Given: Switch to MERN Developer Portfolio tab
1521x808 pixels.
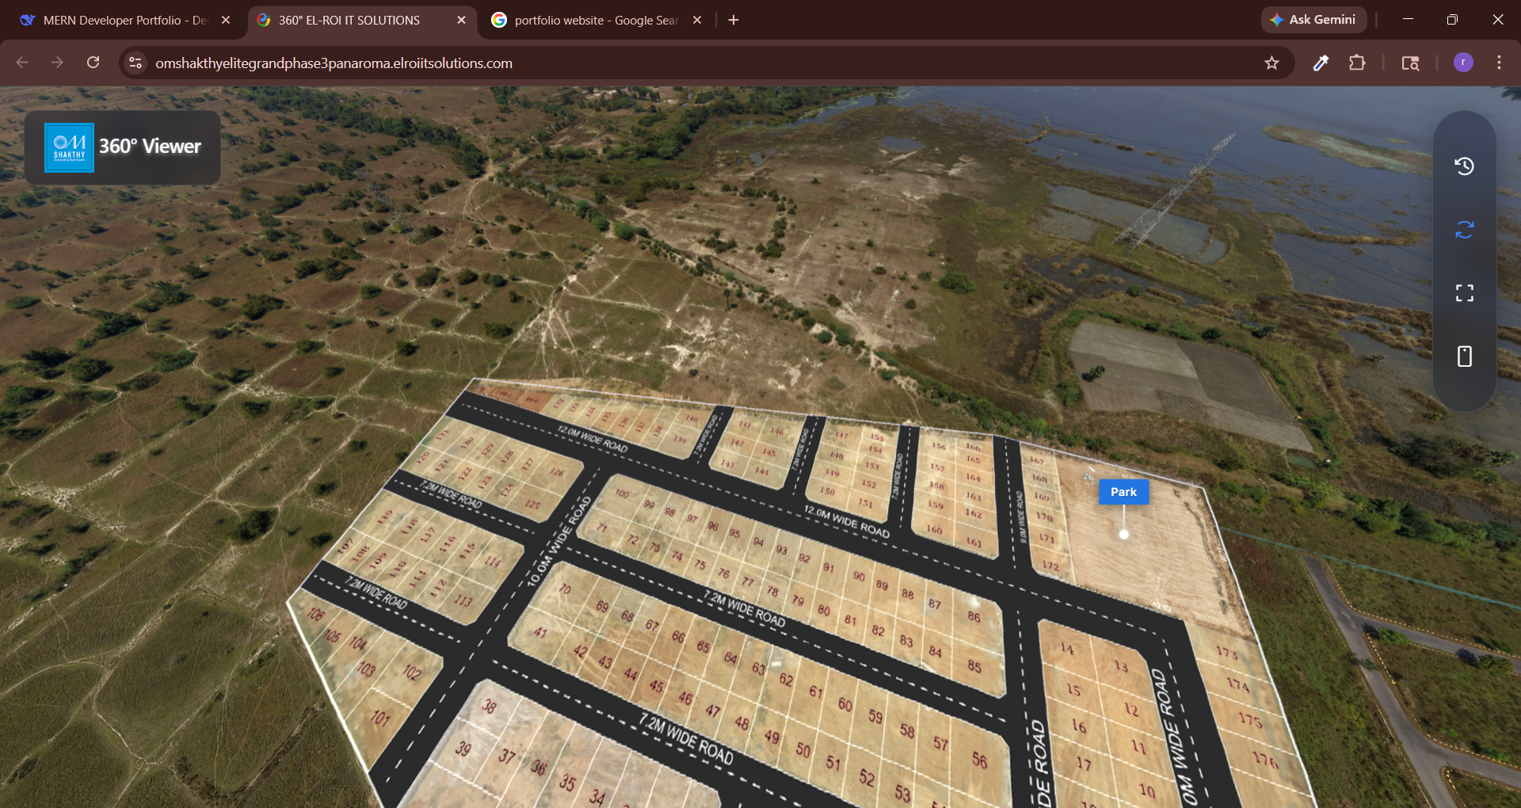Looking at the screenshot, I should 124,21.
